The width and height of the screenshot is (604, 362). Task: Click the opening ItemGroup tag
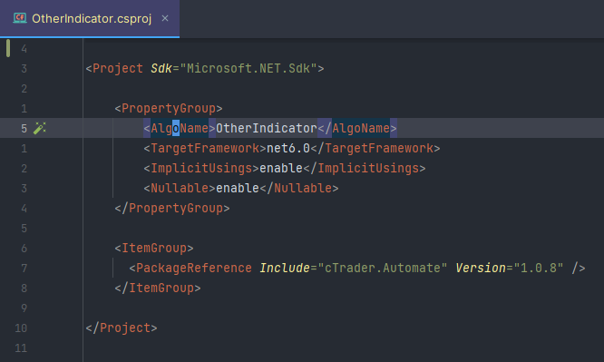[154, 248]
